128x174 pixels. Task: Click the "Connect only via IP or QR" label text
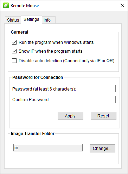tap(89, 61)
